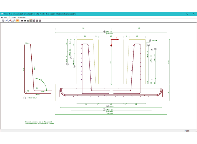This screenshot has width=197, height=144.
Task: Select the fifth bucket section view icon
Action: coord(34,21)
